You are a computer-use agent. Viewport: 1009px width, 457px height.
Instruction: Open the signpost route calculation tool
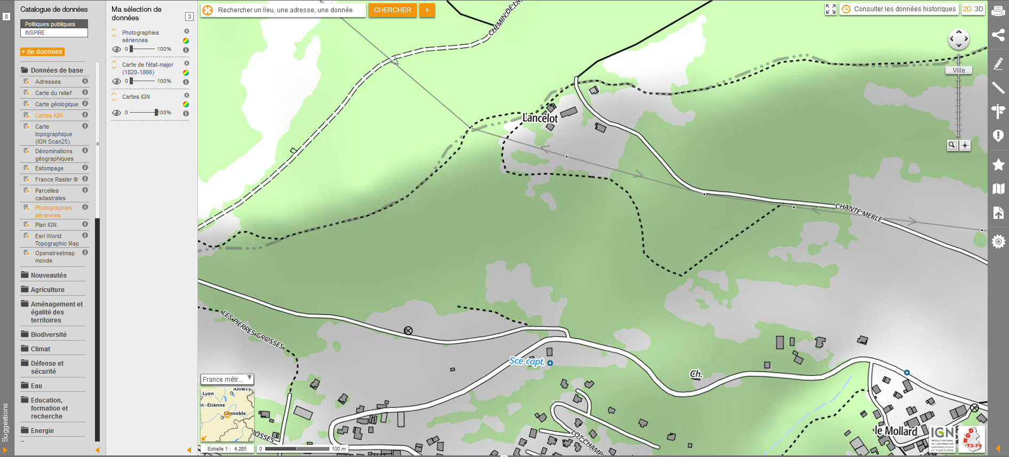998,112
